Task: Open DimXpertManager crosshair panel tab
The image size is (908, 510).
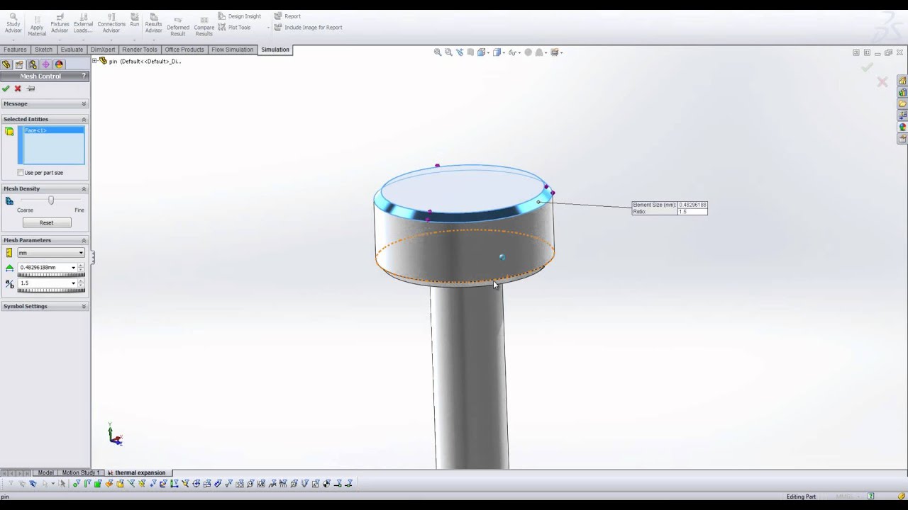Action: coord(46,64)
